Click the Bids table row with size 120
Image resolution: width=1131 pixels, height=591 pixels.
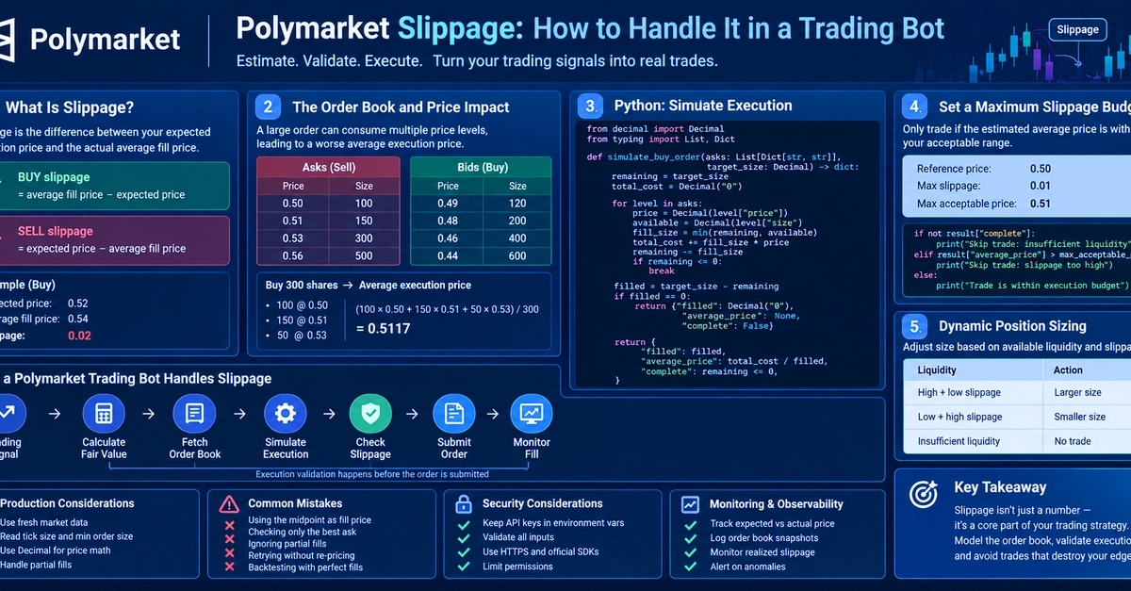481,203
